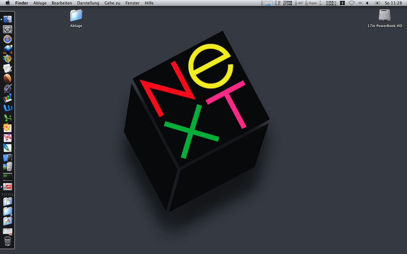Open the volume speaker menu

pos(367,3)
